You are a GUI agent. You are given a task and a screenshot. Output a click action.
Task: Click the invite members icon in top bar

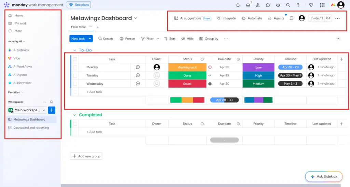pyautogui.click(x=258, y=5)
